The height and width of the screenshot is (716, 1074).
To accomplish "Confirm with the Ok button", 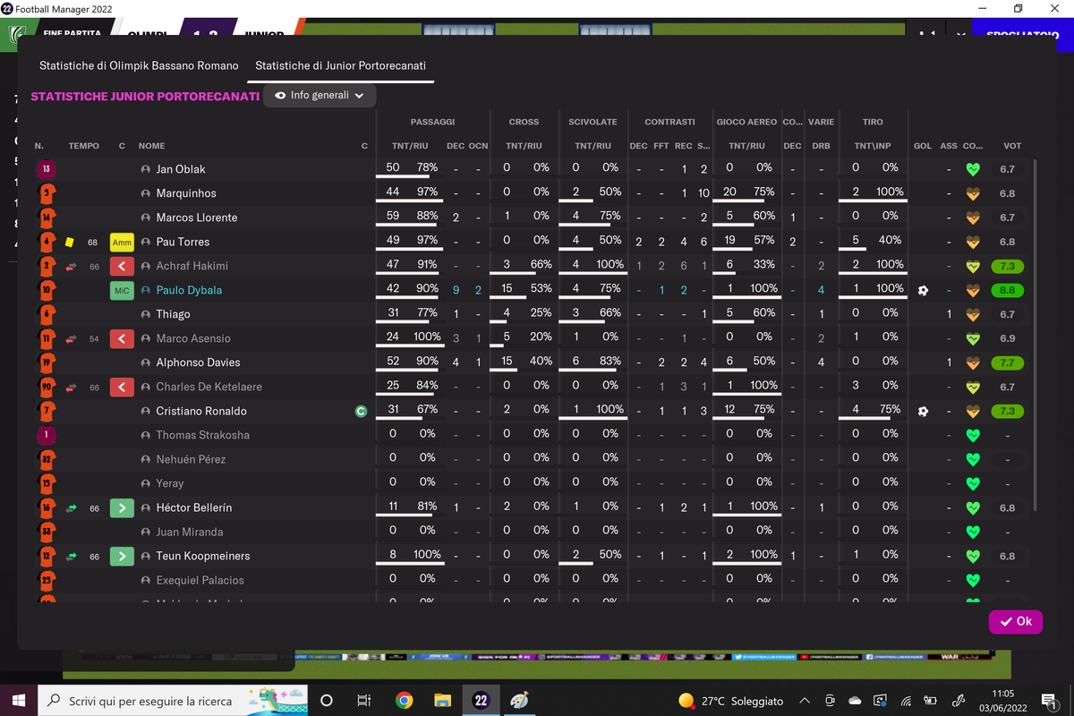I will coord(1016,621).
